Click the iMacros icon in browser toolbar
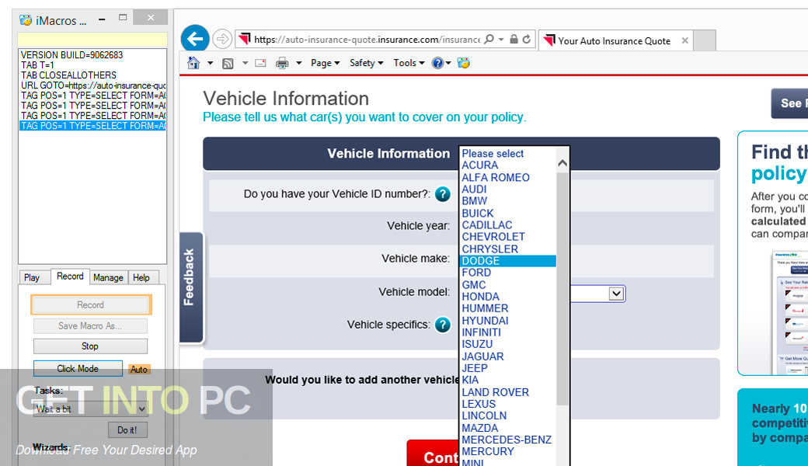The width and height of the screenshot is (808, 466). pos(464,63)
